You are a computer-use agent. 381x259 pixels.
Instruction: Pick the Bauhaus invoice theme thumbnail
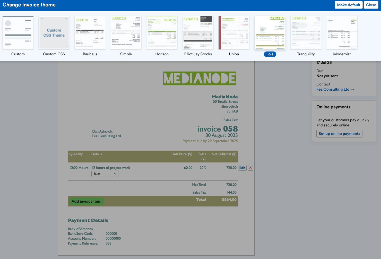(90, 33)
